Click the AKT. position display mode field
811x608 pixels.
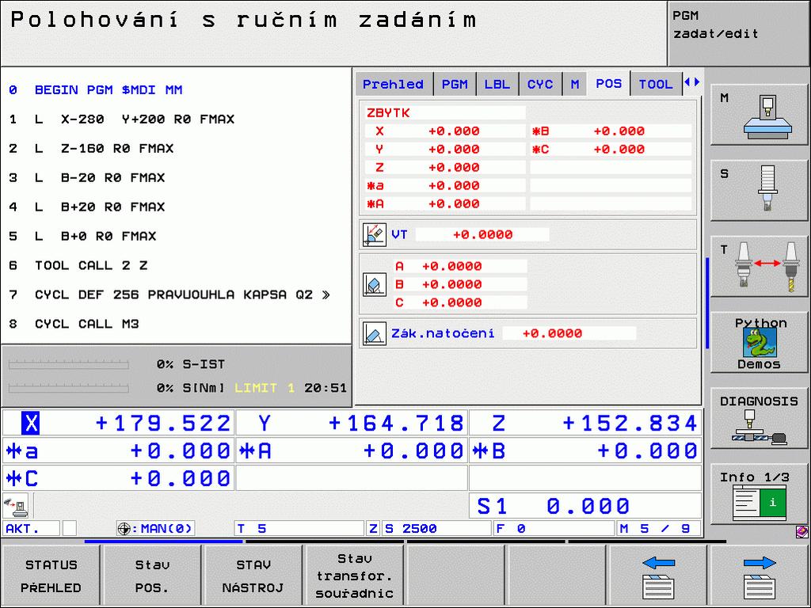tap(32, 528)
